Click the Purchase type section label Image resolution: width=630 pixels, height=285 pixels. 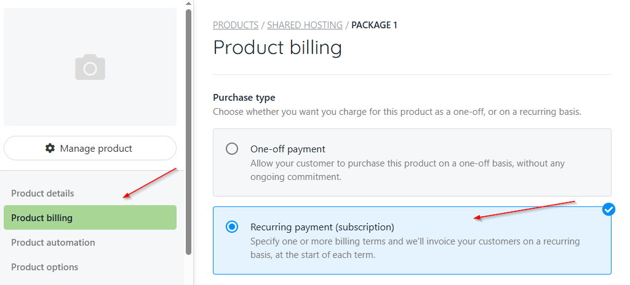click(244, 98)
